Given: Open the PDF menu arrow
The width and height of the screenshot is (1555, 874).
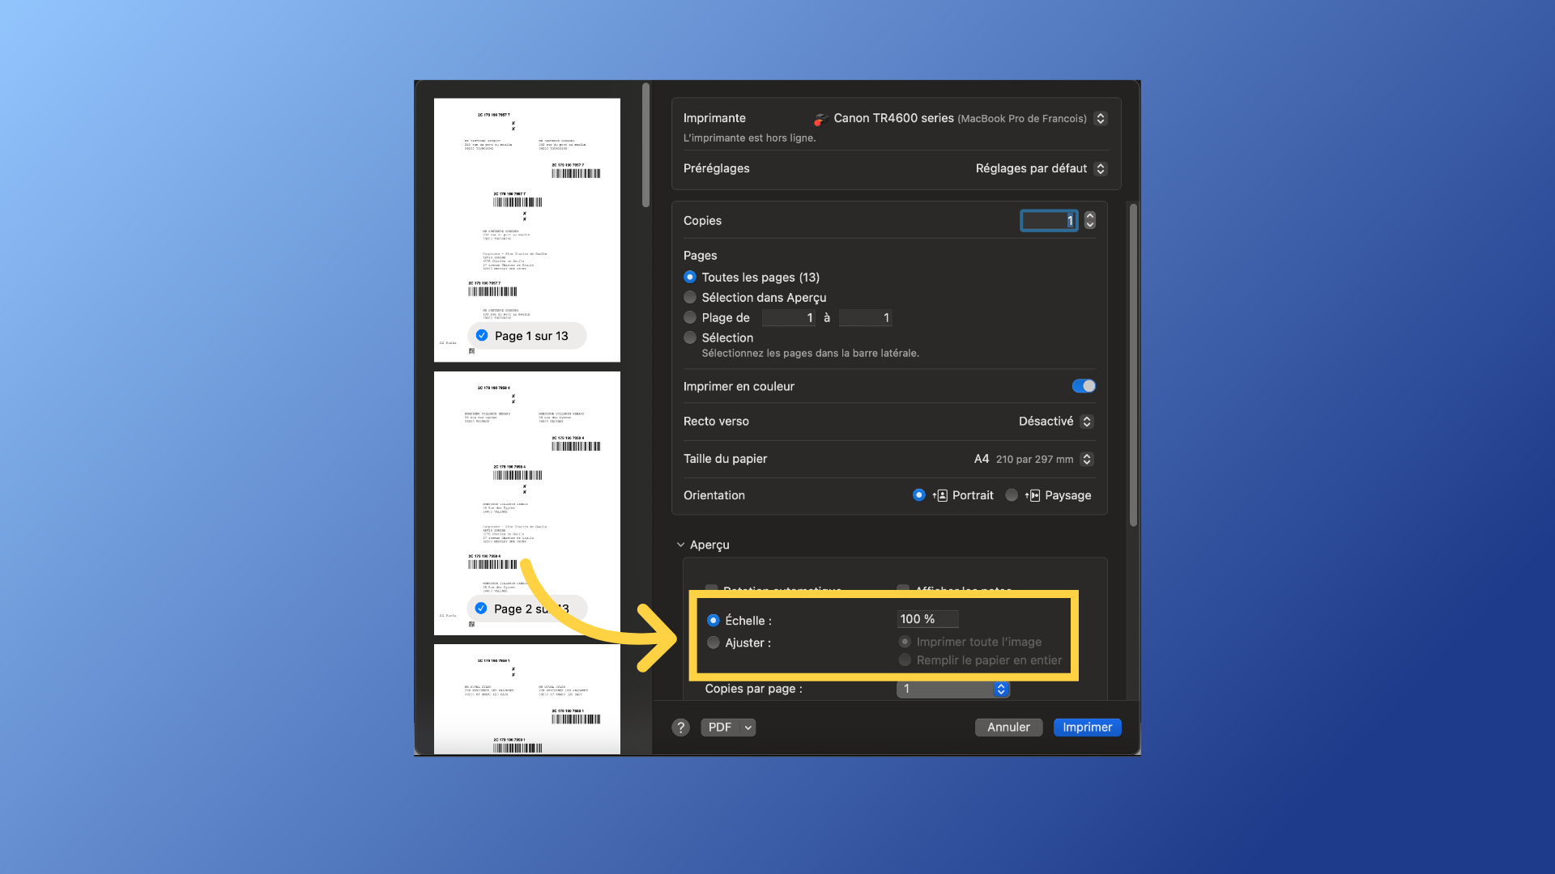Looking at the screenshot, I should click(748, 728).
